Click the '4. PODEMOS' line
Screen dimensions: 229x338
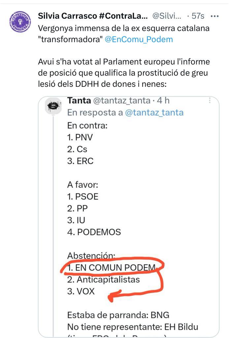coord(94,232)
